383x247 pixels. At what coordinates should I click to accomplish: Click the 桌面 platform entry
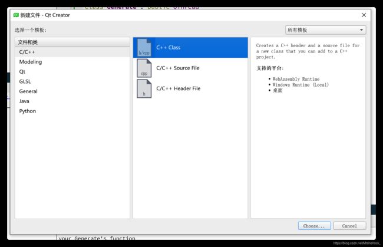(278, 90)
